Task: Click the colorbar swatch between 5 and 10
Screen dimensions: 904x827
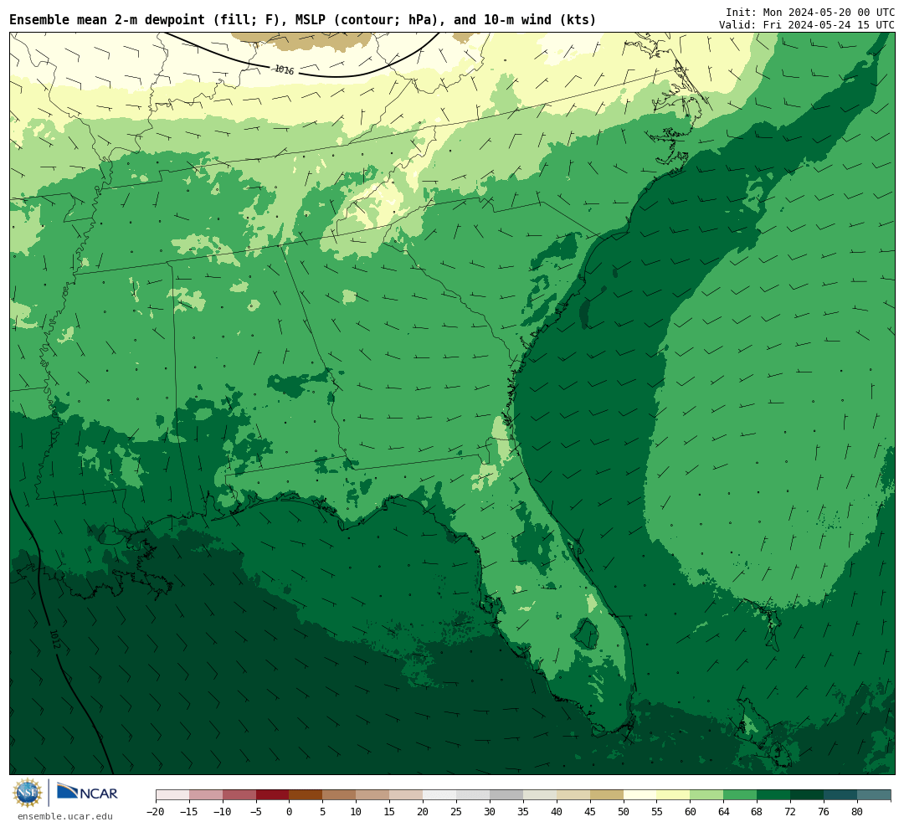Action: click(x=340, y=795)
